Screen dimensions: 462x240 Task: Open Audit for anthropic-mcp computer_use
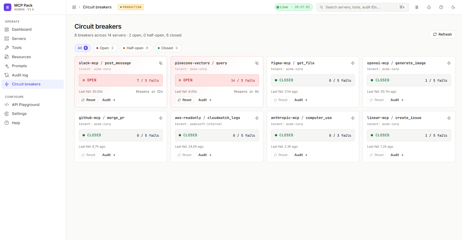[x=301, y=155]
